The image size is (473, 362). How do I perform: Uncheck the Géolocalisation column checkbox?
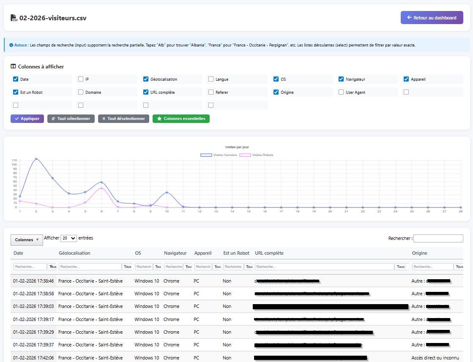pyautogui.click(x=146, y=79)
